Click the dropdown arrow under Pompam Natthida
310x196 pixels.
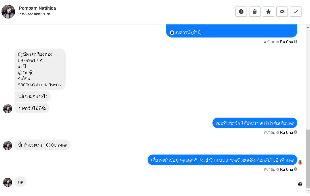(49, 14)
